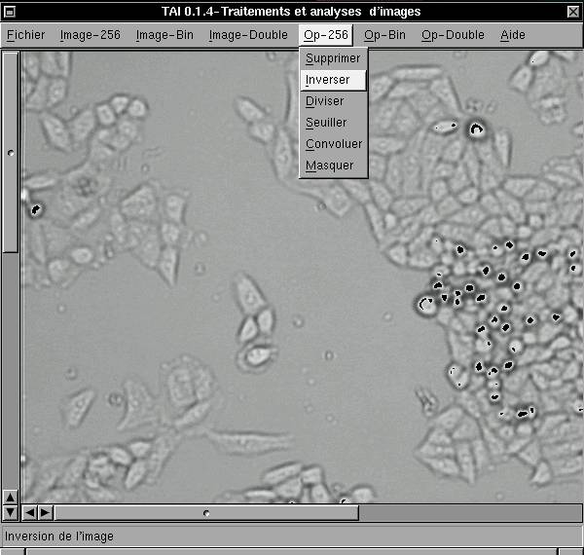Open the window menu button in title bar

tap(10, 11)
